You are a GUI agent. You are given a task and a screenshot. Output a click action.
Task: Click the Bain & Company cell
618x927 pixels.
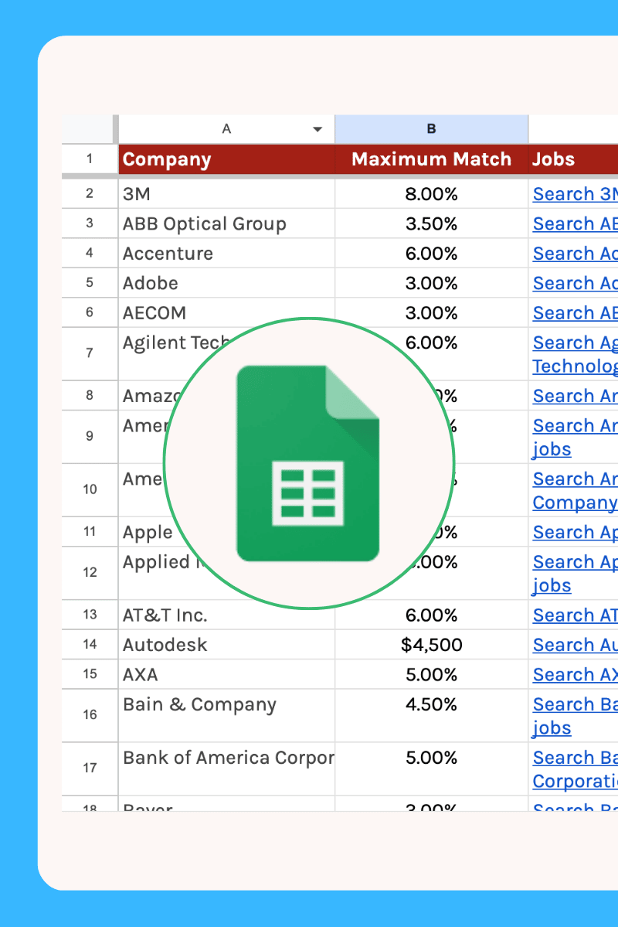pyautogui.click(x=226, y=715)
